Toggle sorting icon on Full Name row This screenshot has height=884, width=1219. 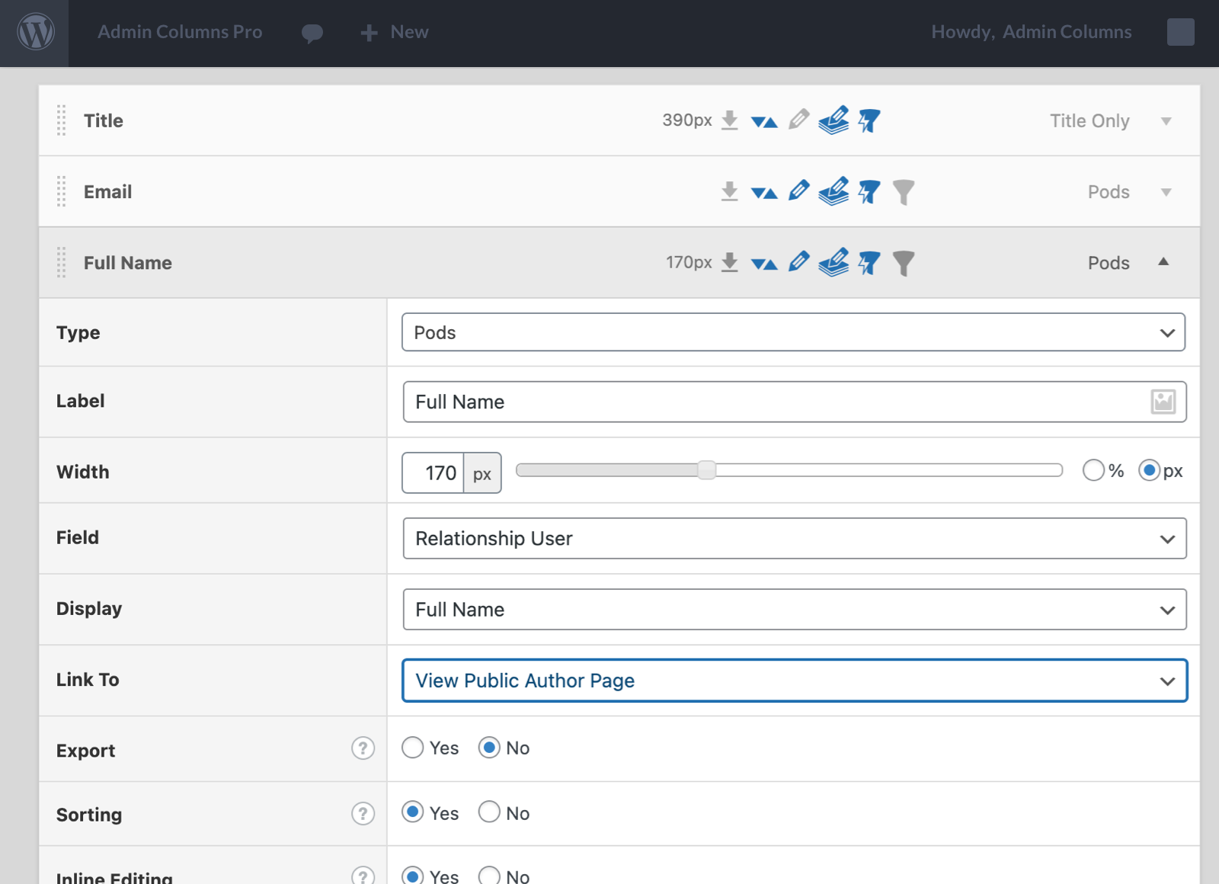point(764,264)
